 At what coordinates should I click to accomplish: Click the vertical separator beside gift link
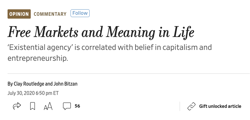coord(180,106)
